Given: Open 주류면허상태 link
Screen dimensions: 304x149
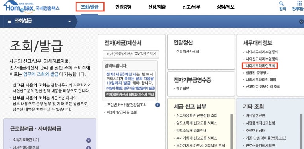Looking at the screenshot, I should tap(255, 131).
